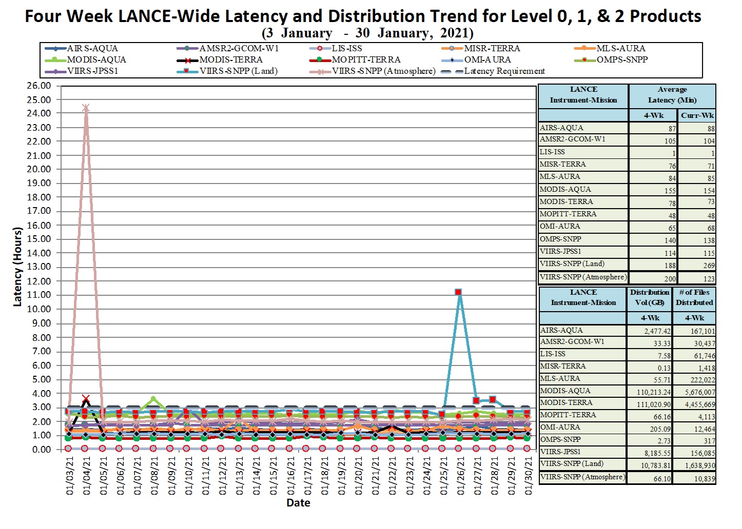742x529 pixels.
Task: Click the Latency Requirement legend entry
Action: point(494,71)
